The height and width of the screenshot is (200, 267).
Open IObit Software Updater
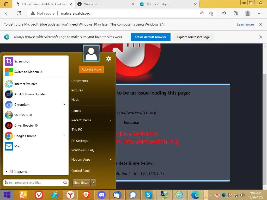coord(36,94)
